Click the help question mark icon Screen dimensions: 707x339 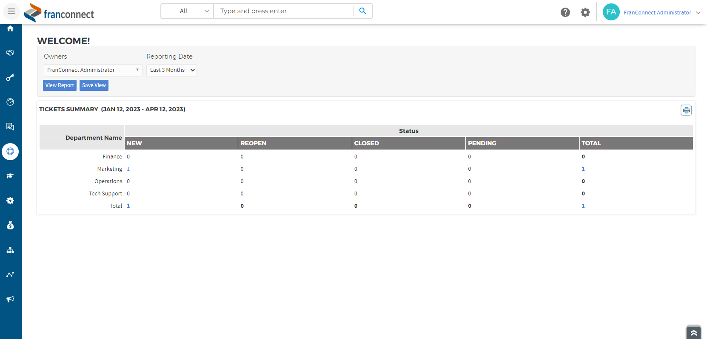pos(565,12)
